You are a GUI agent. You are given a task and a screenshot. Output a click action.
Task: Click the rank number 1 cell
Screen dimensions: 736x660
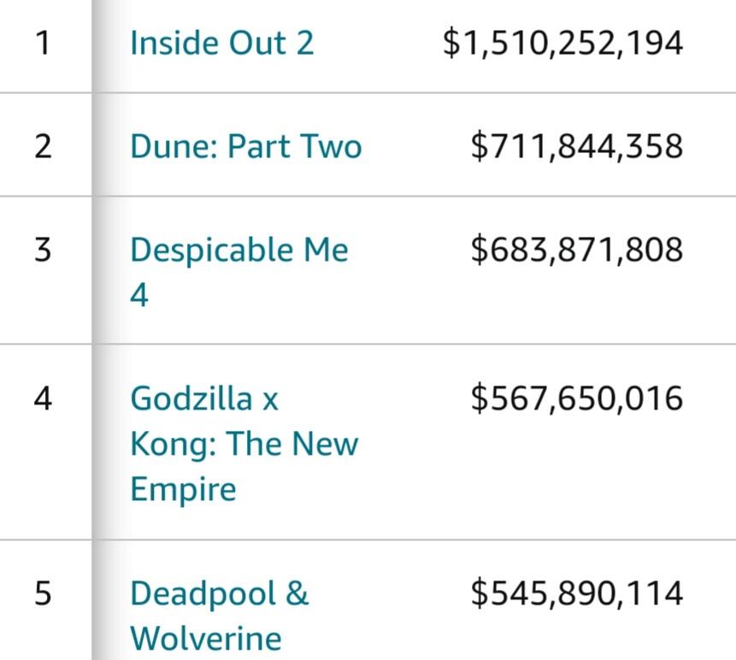tap(43, 43)
